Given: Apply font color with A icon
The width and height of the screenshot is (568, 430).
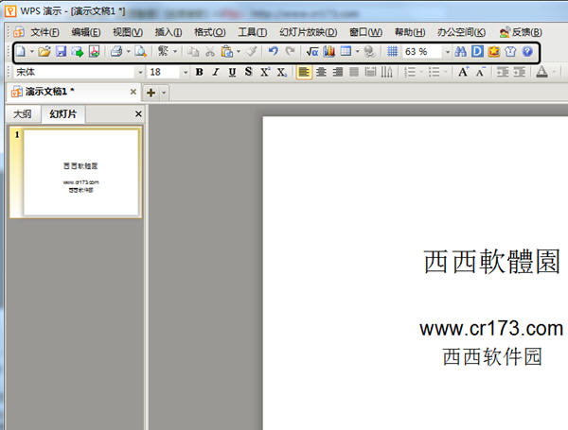Looking at the screenshot, I should tap(541, 72).
